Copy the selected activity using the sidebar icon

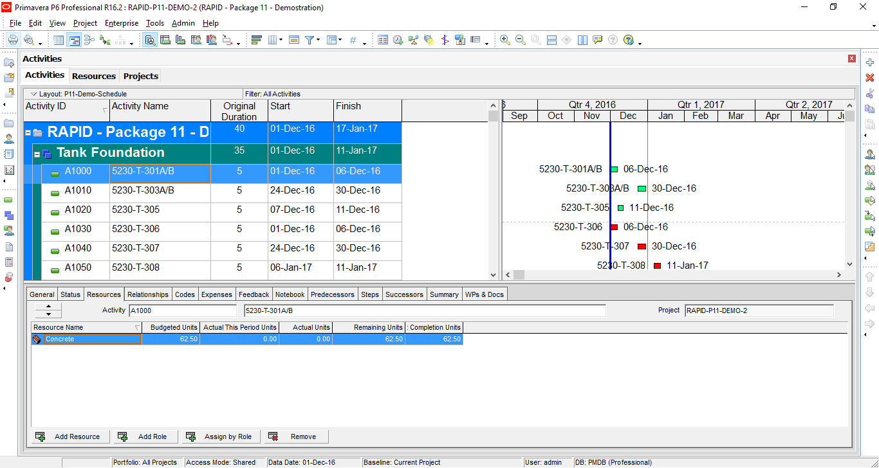[x=870, y=107]
